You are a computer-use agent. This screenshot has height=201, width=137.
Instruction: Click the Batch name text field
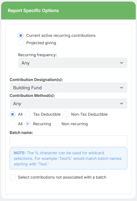click(x=68, y=141)
